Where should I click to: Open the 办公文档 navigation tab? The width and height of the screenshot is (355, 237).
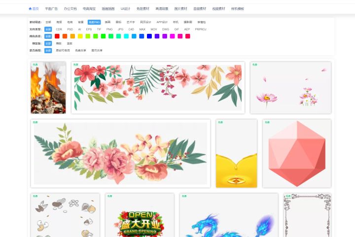pyautogui.click(x=70, y=9)
